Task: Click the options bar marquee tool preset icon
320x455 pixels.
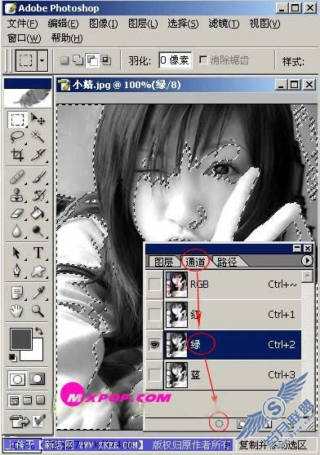Action: pos(26,60)
